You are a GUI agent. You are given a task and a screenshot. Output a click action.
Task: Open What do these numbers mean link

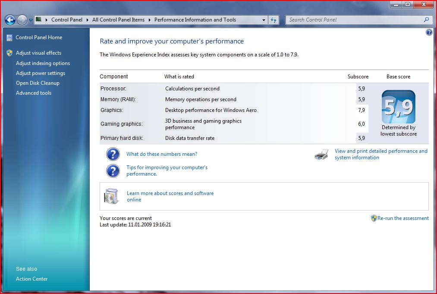click(162, 154)
